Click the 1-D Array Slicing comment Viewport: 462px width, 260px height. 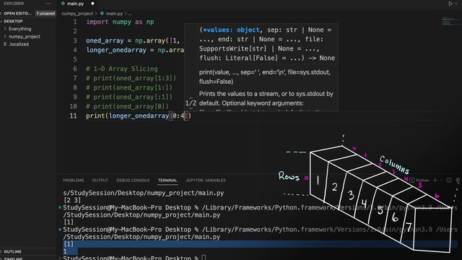click(122, 69)
